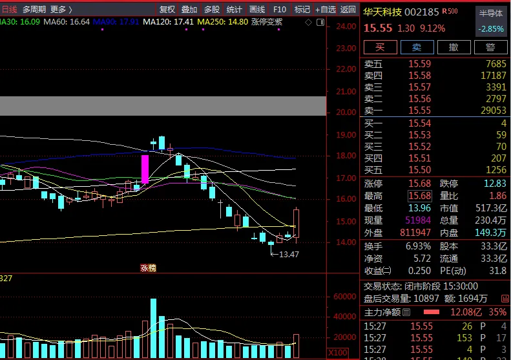Click the 警 alert button
This screenshot has height=360, width=511.
click(x=491, y=47)
